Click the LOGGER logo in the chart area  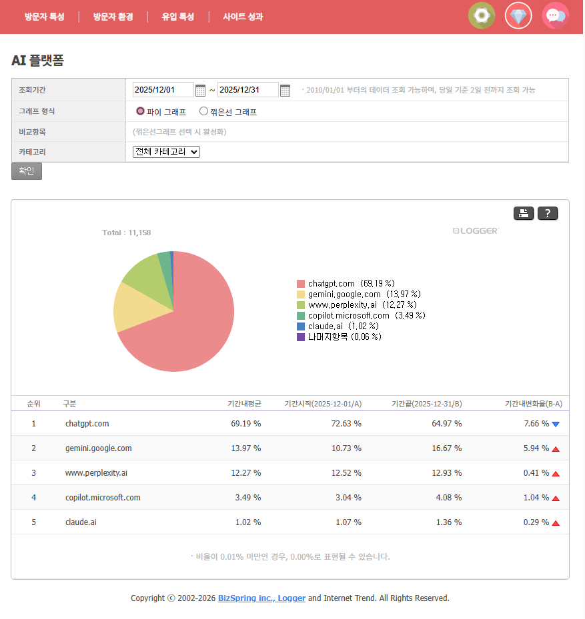click(x=475, y=231)
